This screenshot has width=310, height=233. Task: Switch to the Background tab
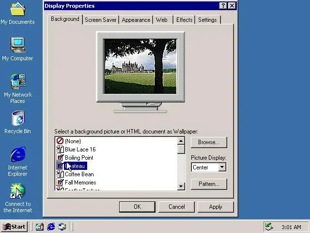[65, 19]
